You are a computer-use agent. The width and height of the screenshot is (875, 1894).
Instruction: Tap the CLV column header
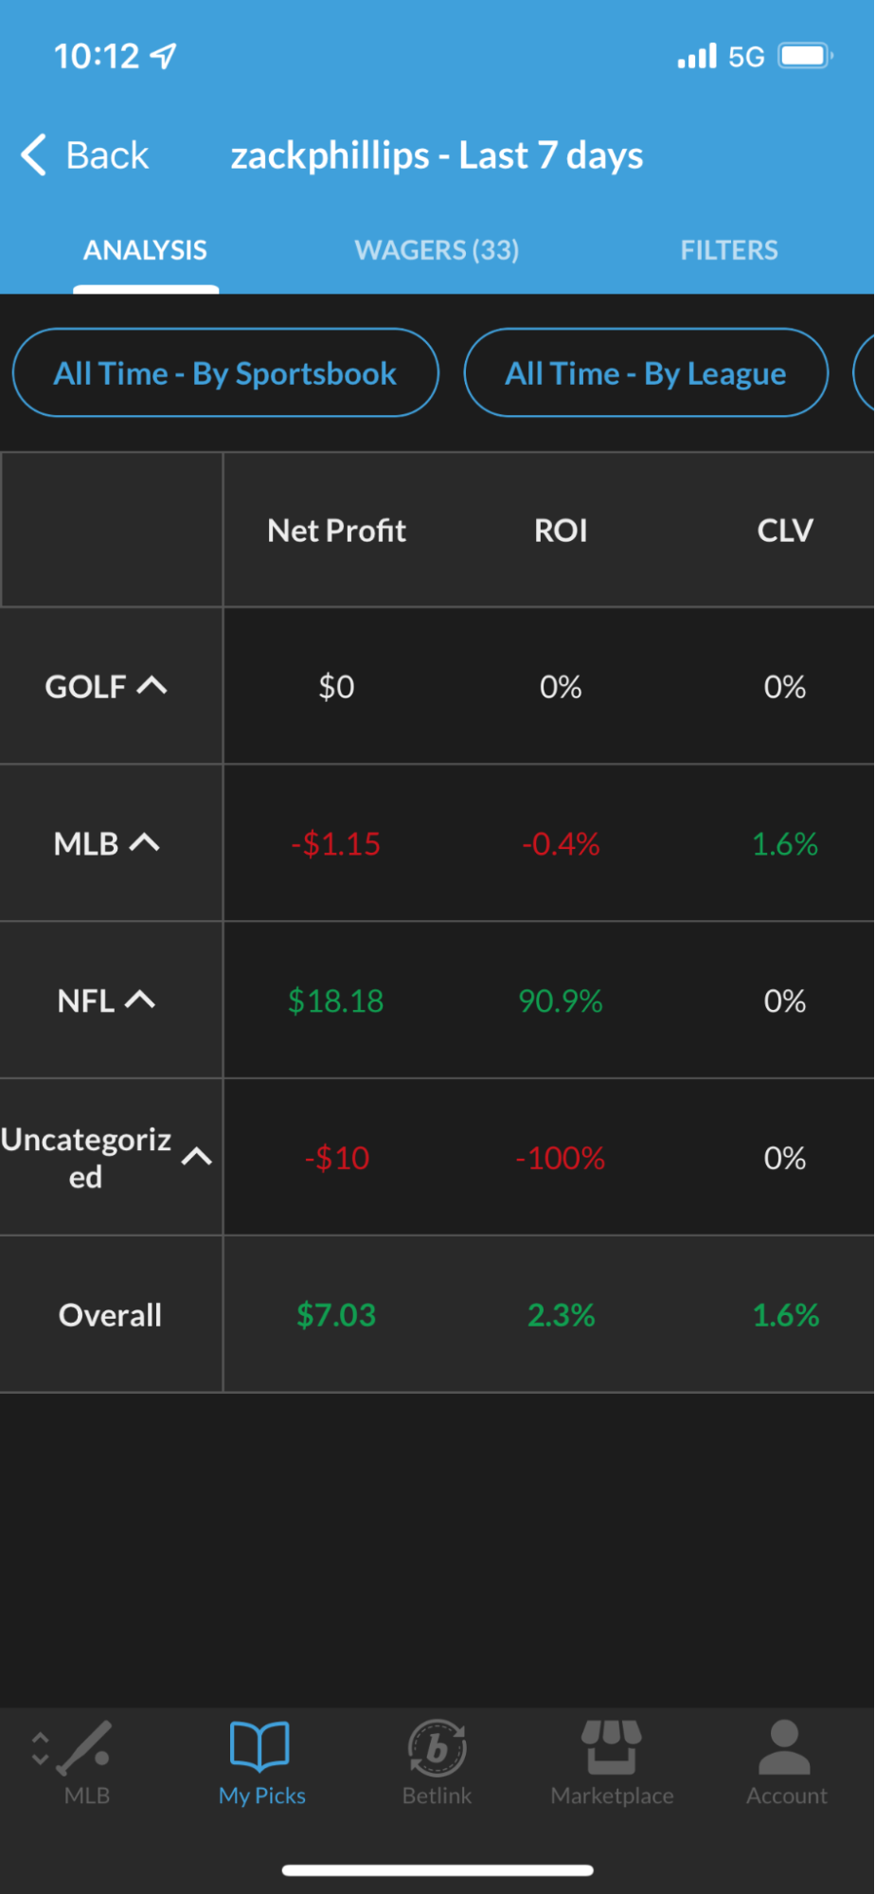click(784, 530)
